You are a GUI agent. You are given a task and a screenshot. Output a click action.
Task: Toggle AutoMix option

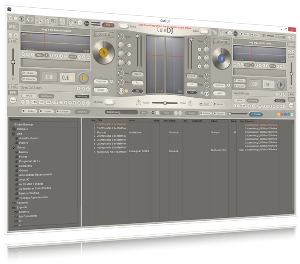[x=219, y=114]
